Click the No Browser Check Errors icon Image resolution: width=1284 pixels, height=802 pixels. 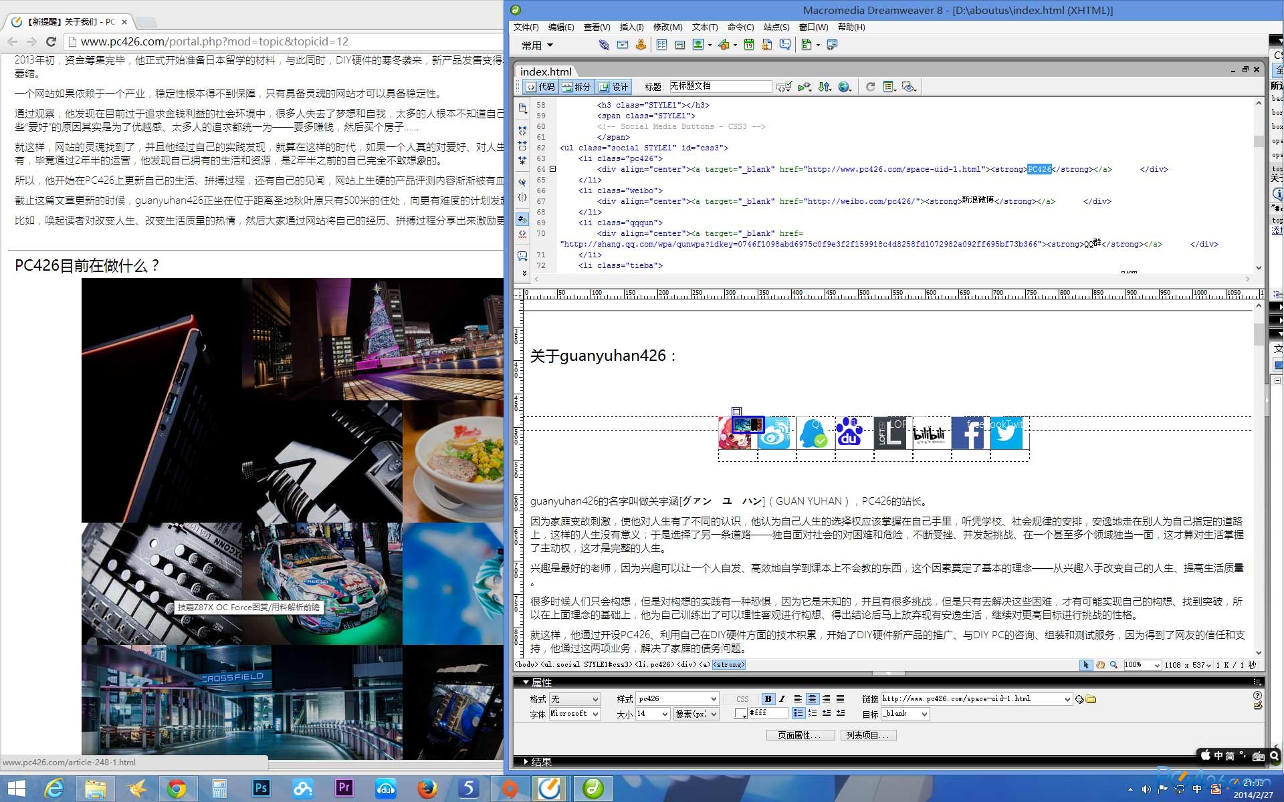[x=784, y=87]
